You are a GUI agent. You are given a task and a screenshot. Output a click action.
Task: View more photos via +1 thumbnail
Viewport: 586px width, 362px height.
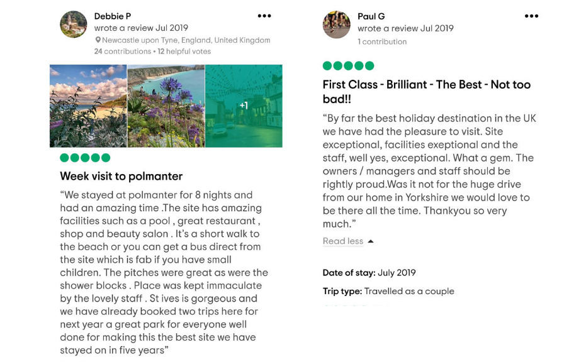point(244,106)
